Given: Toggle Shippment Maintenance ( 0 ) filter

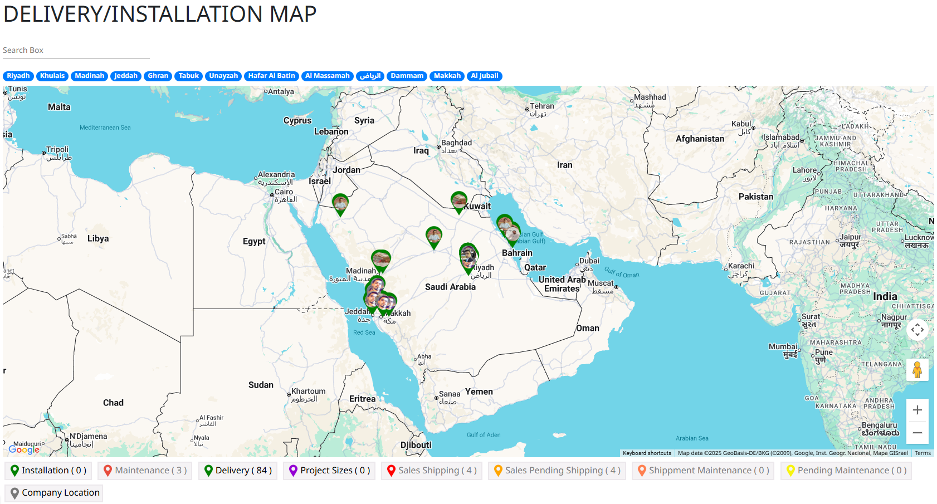Looking at the screenshot, I should 703,471.
